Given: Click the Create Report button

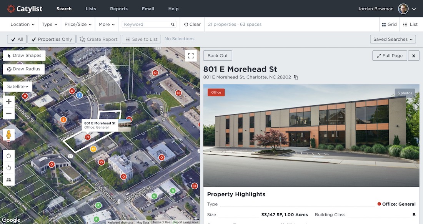Looking at the screenshot, I should 99,39.
